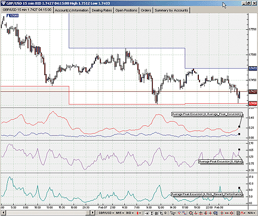The image size is (258, 216).
Task: Open the Open Positions tab
Action: (x=127, y=10)
